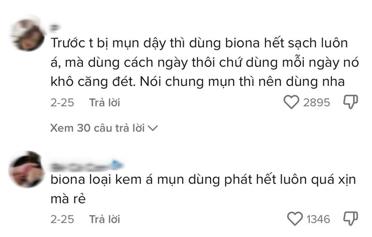Click the '2-25' date on second comment
This screenshot has width=372, height=237.
[x=61, y=219]
